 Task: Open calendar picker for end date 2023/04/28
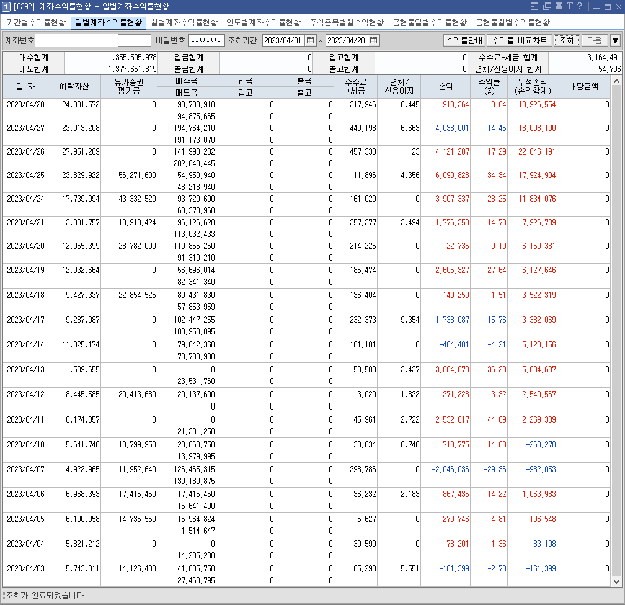[x=373, y=40]
